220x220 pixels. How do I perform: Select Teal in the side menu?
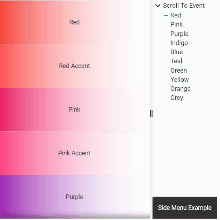click(176, 61)
